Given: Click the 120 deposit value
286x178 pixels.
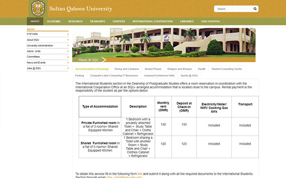Looking at the screenshot, I should (x=184, y=144).
